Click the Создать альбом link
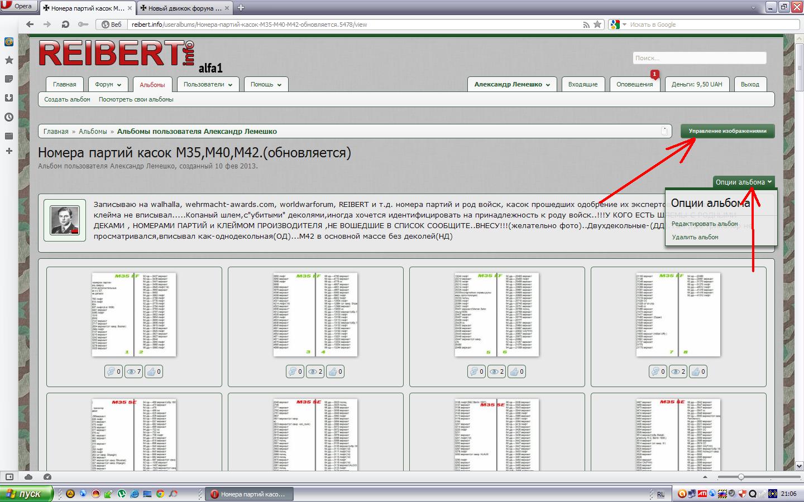Viewport: 804px width, 502px height. tap(67, 99)
